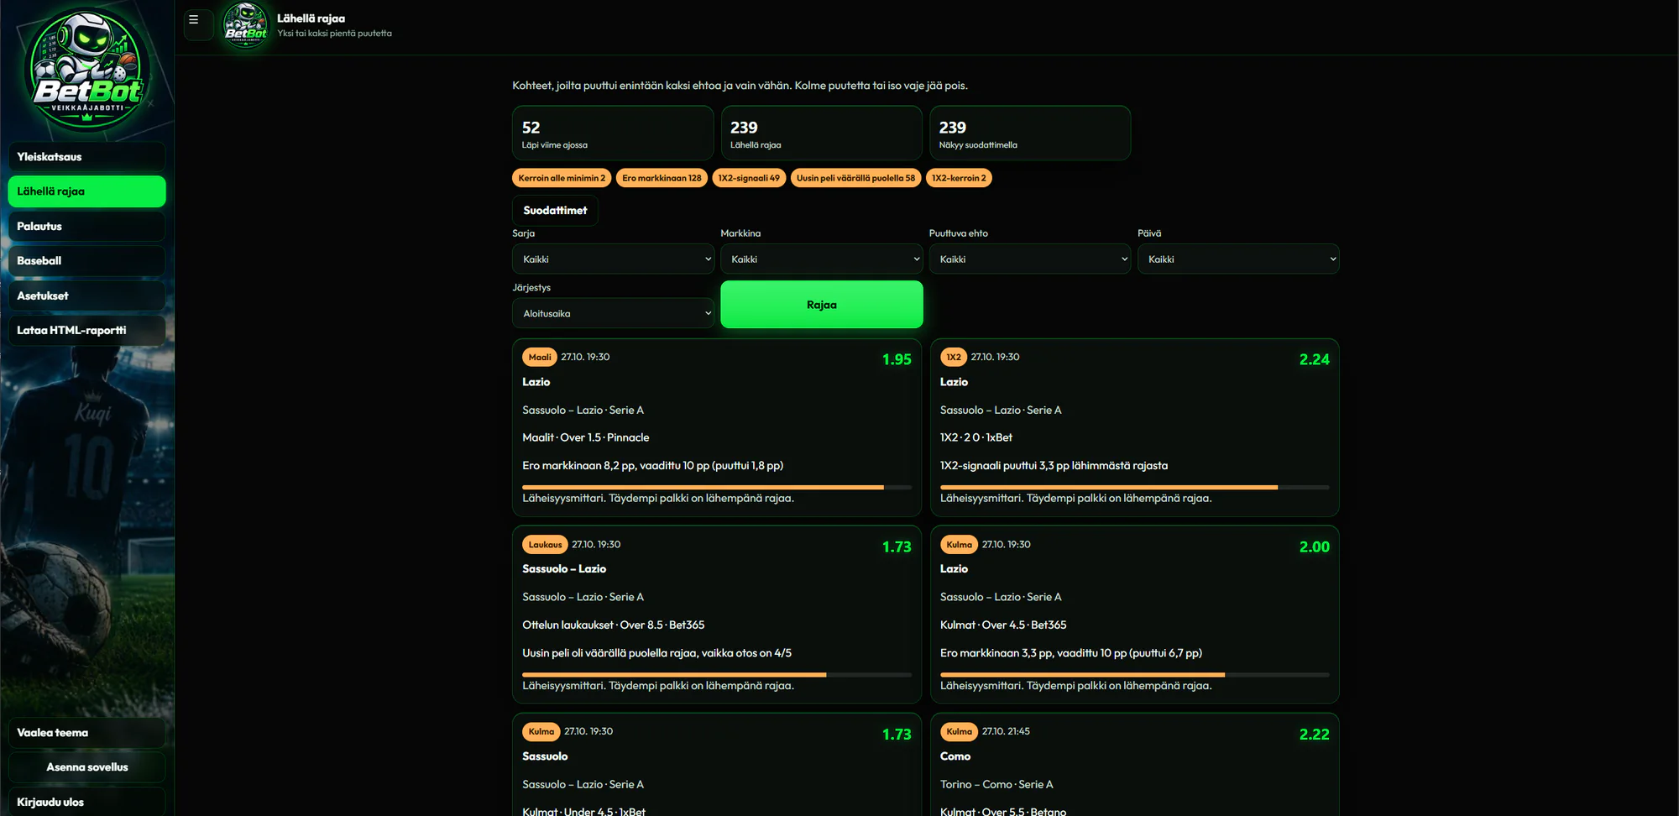Click the BetBot logo in the sidebar
The height and width of the screenshot is (816, 1679).
tap(87, 69)
